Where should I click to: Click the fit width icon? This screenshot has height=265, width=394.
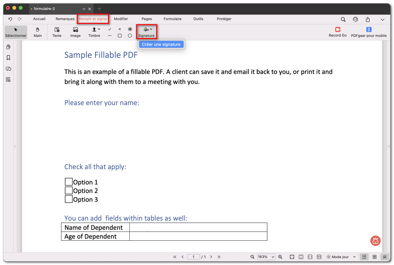310,257
